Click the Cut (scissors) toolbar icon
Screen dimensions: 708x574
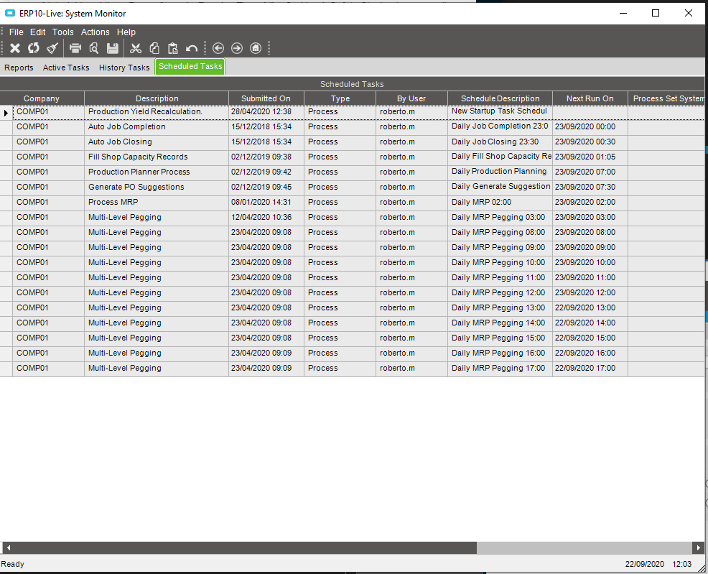coord(136,48)
